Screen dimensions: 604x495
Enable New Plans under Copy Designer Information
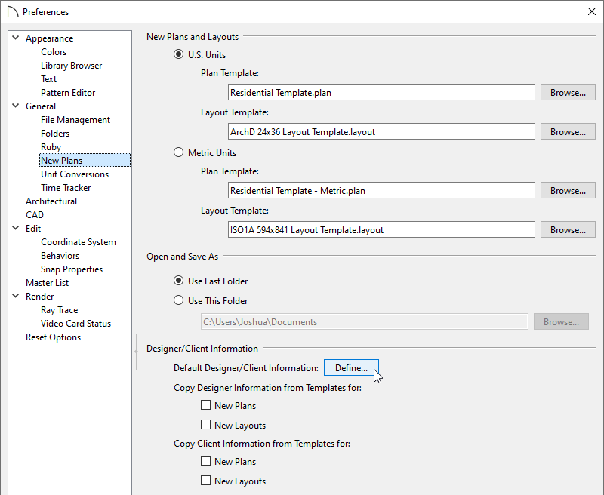[205, 405]
